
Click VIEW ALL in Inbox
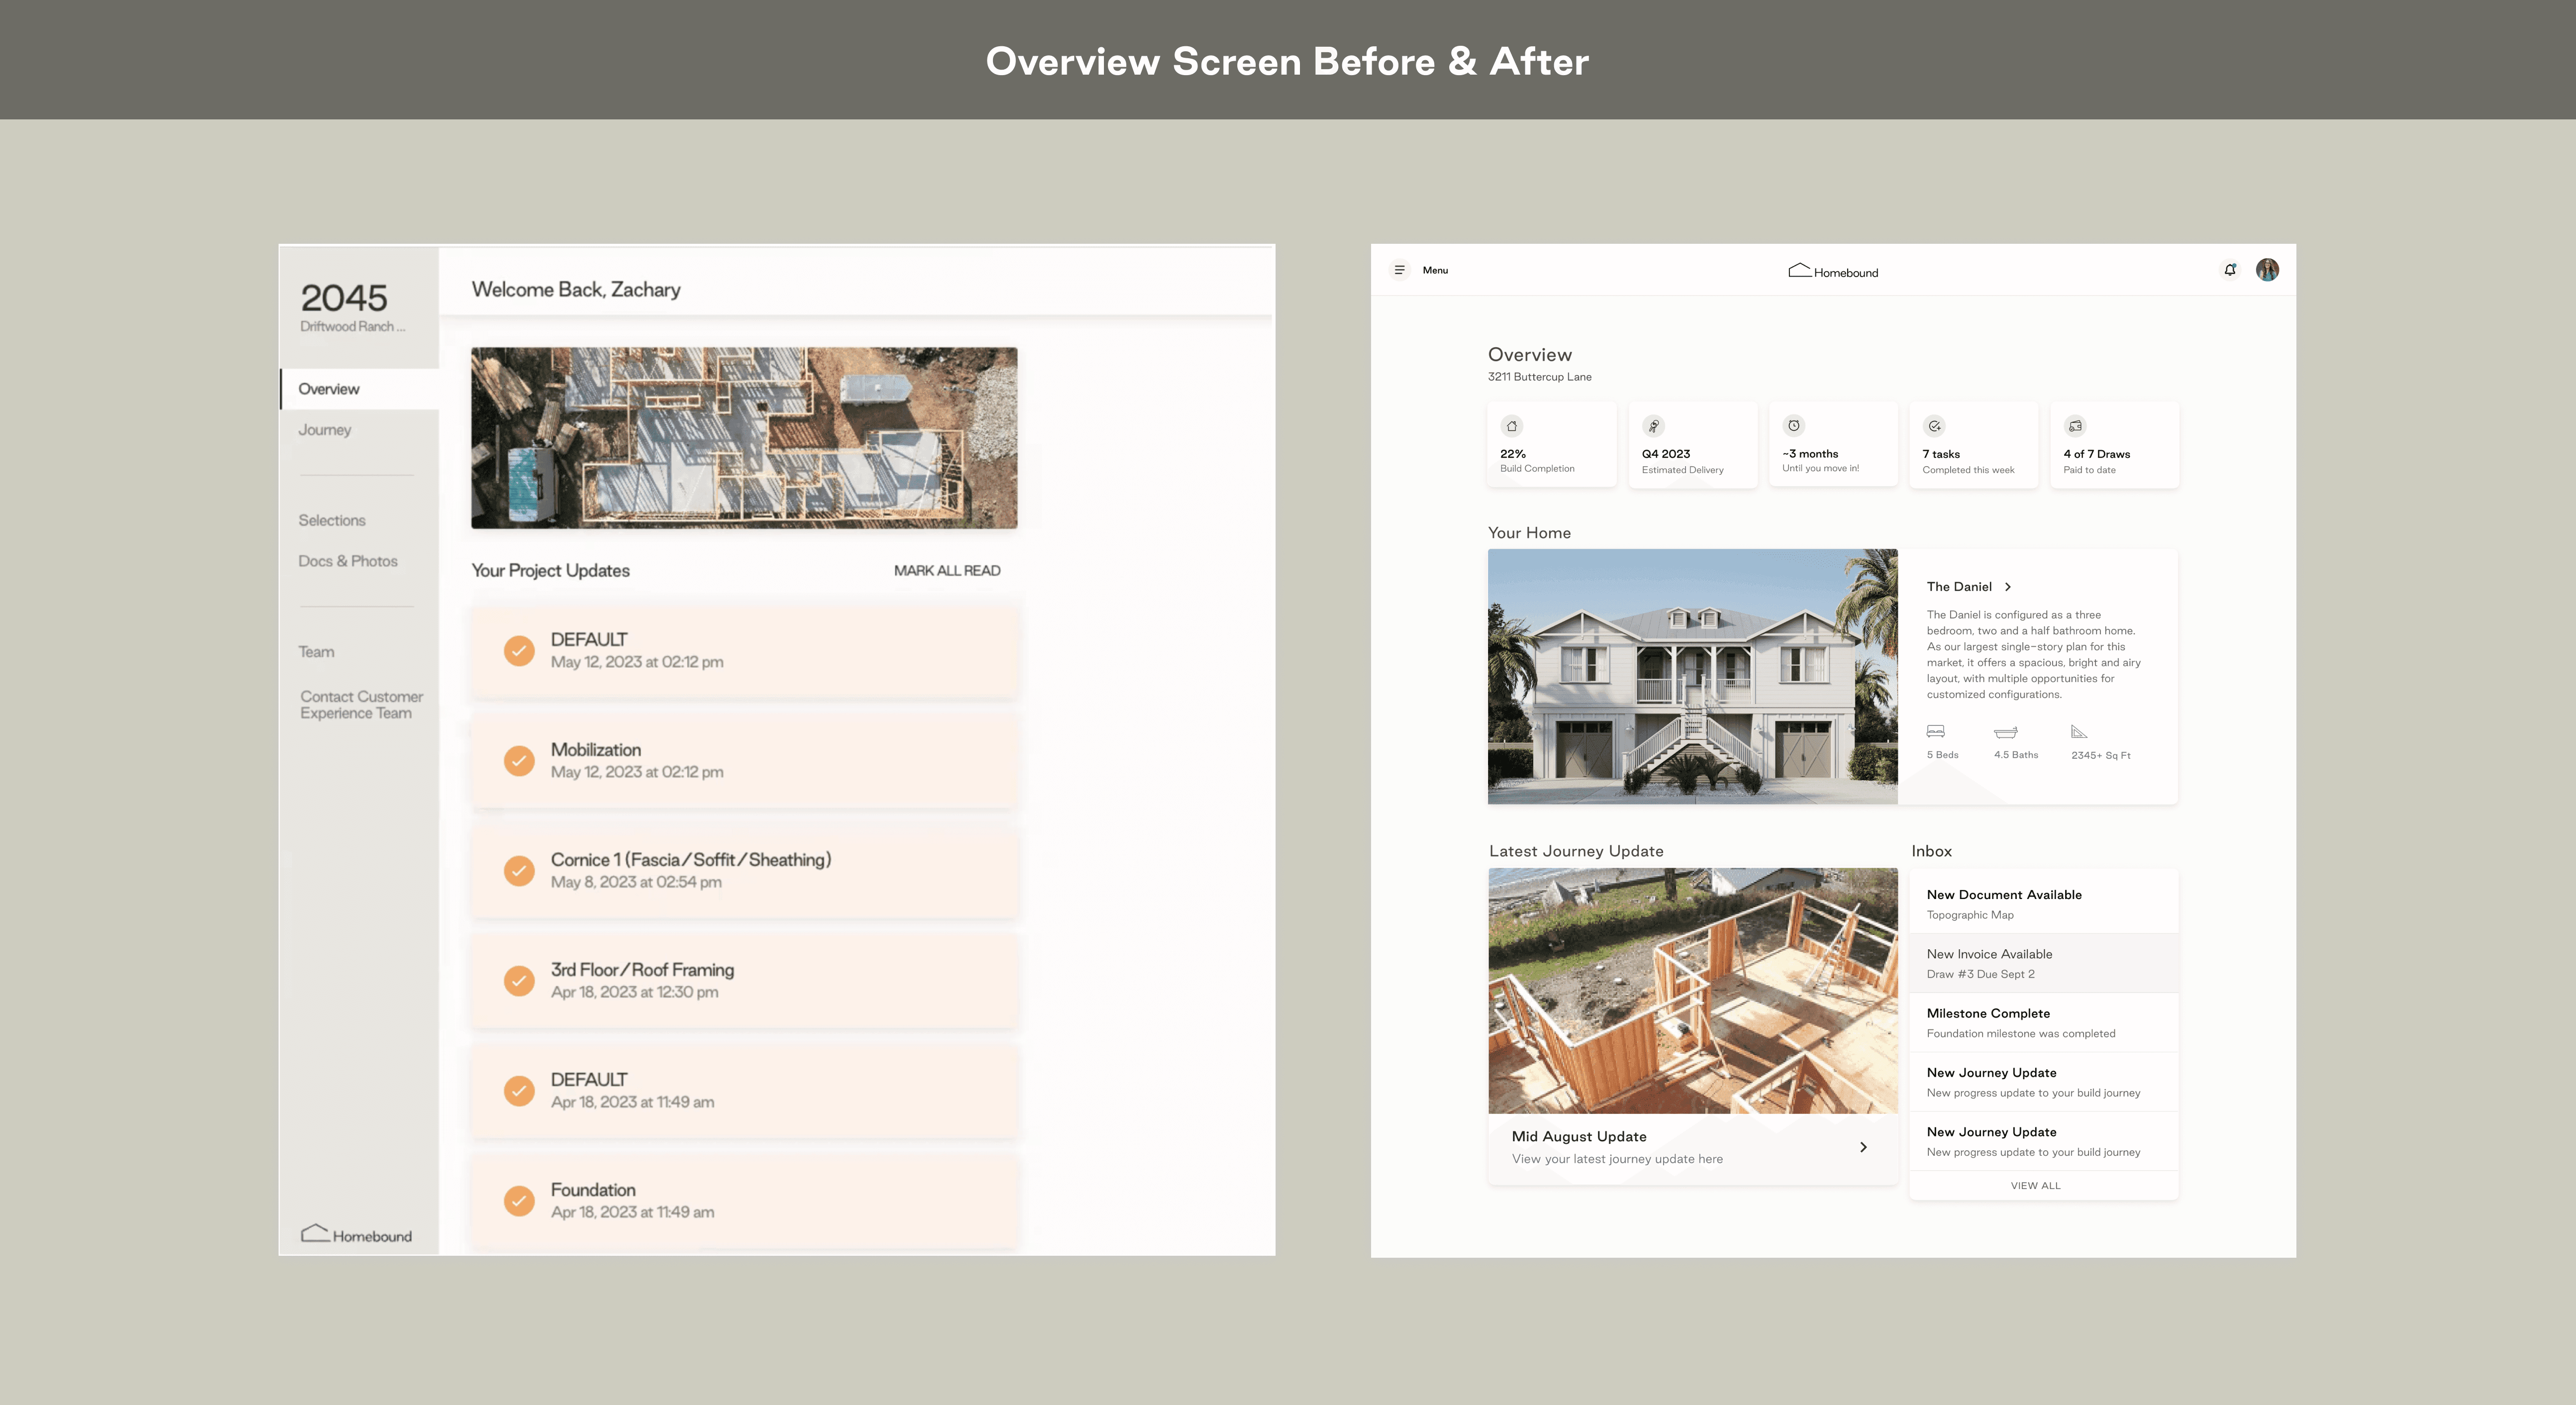(x=2035, y=1186)
